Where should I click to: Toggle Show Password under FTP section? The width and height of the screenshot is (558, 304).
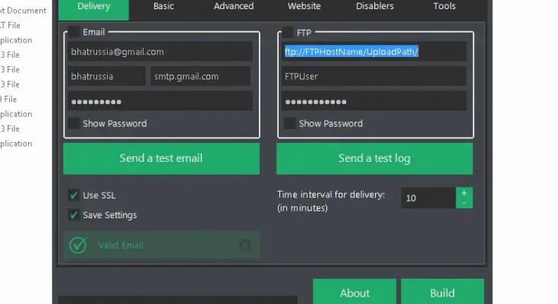click(288, 123)
